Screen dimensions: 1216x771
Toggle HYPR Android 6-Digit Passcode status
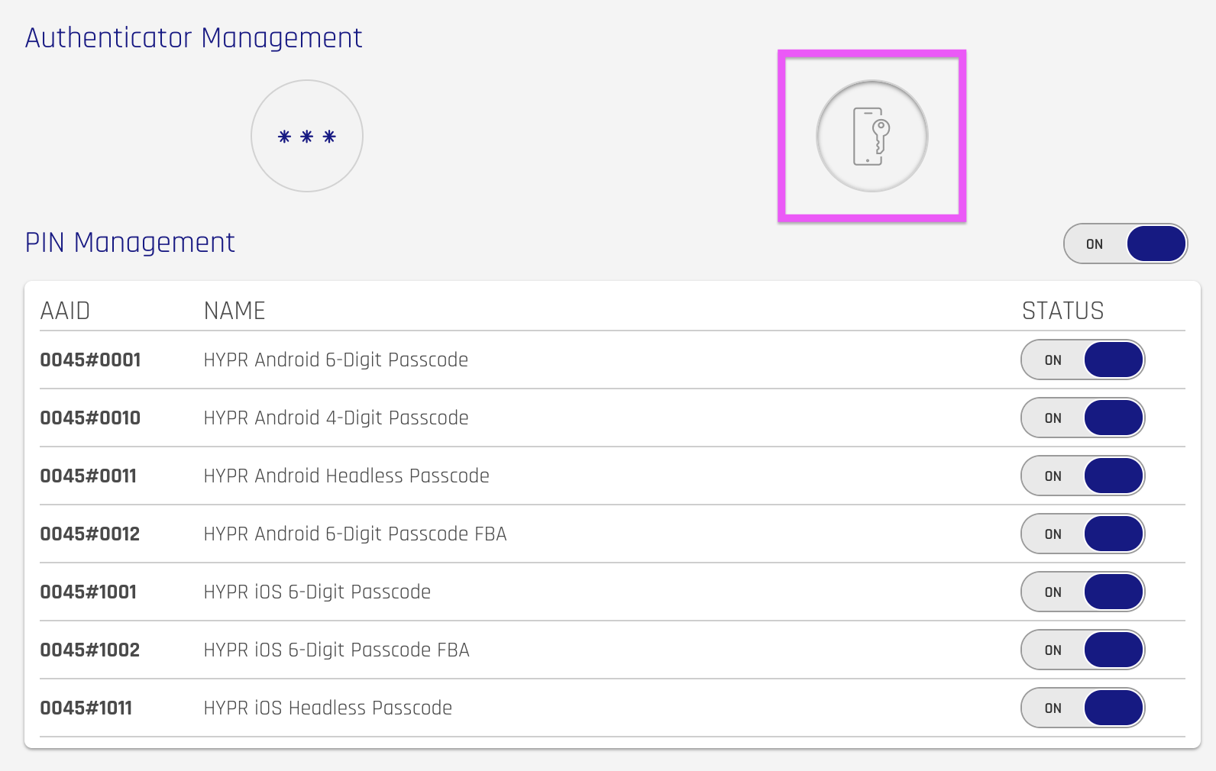tap(1082, 360)
